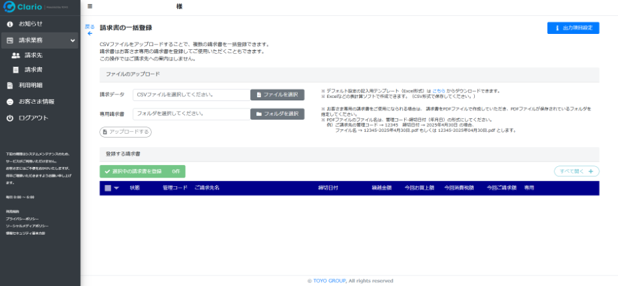Click the power icon beside ログアウト
The height and width of the screenshot is (286, 618).
(x=10, y=118)
